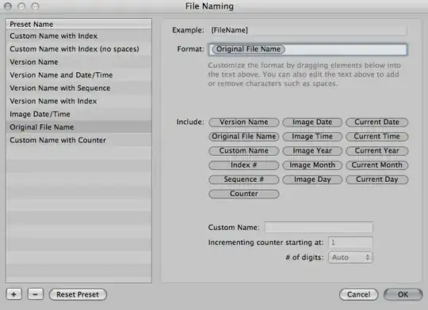Image resolution: width=428 pixels, height=310 pixels.
Task: Confirm with the OK button
Action: (403, 294)
